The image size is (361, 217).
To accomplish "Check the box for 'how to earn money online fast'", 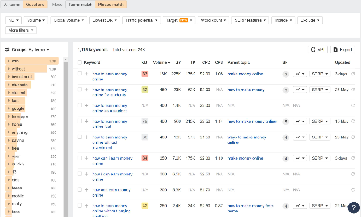I will (80, 121).
